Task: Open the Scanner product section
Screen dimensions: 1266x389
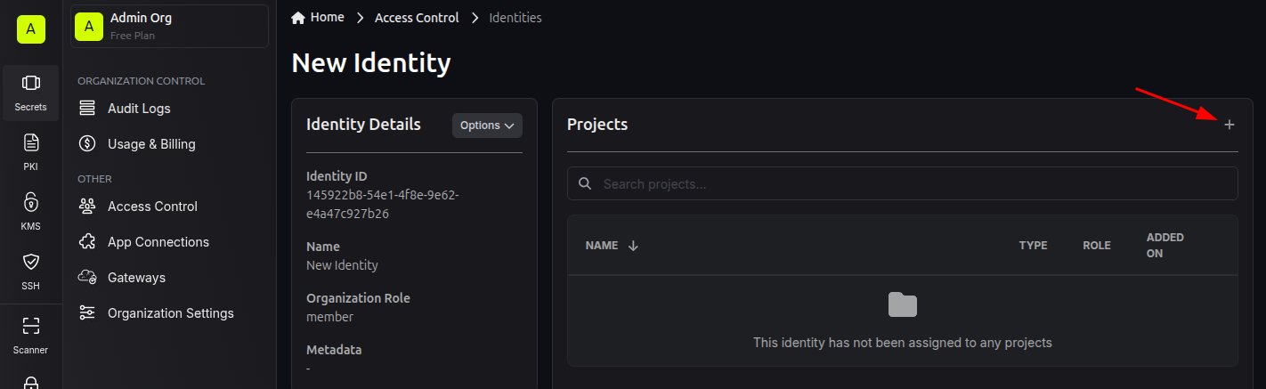Action: 30,335
